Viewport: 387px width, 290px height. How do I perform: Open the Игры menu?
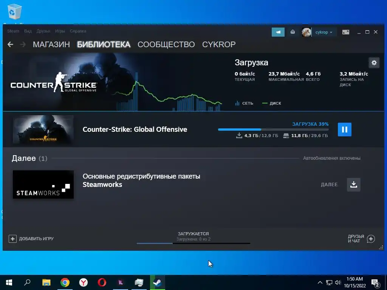[60, 31]
